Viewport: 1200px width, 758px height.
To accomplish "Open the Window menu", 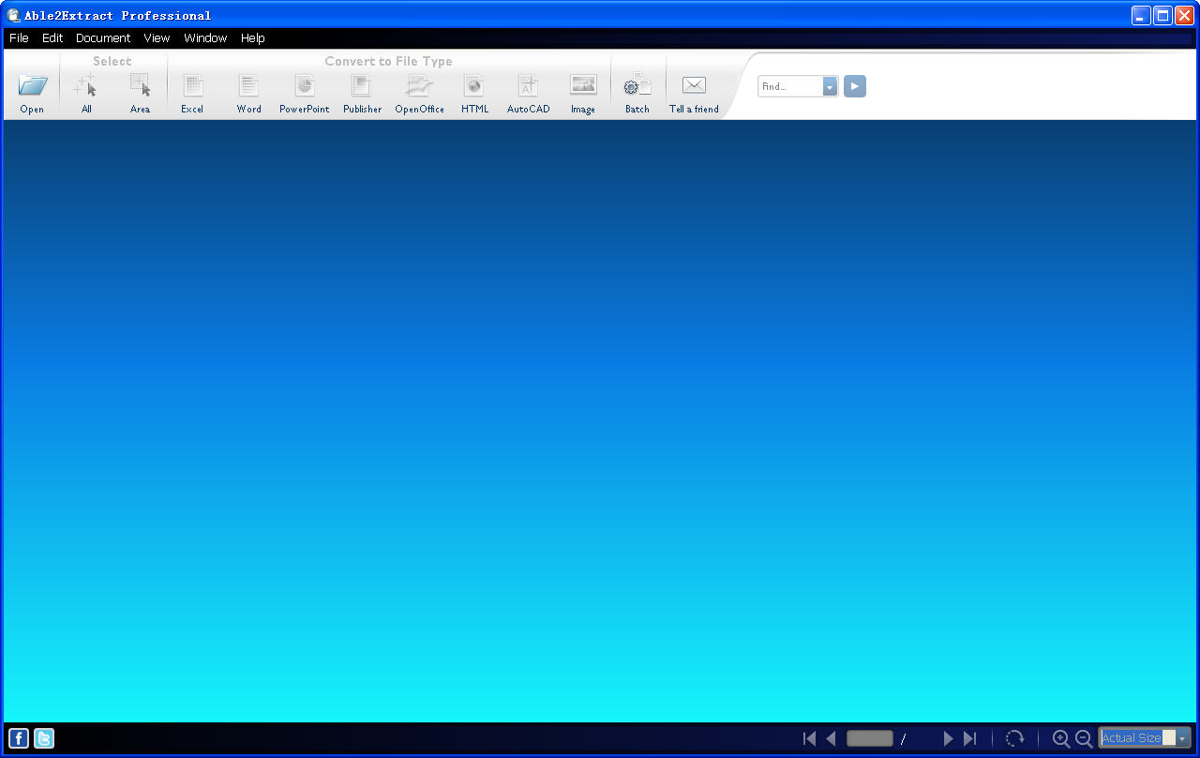I will 205,38.
